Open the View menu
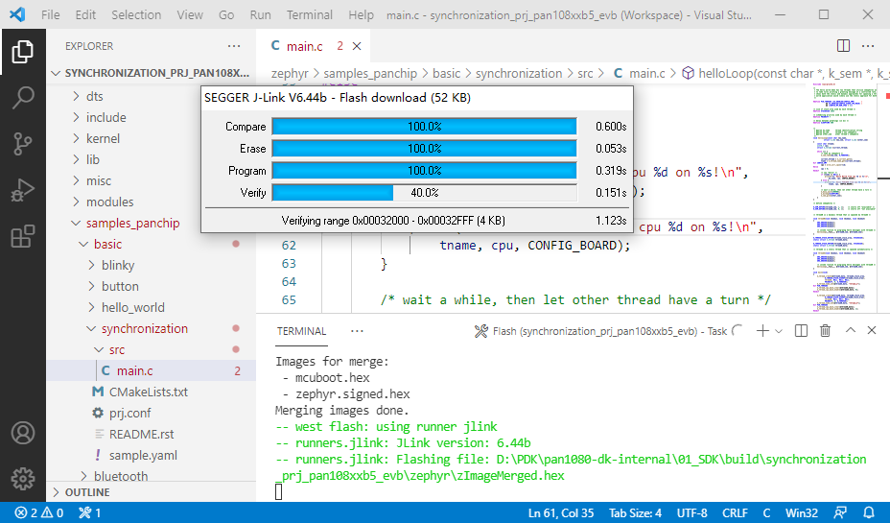Image resolution: width=890 pixels, height=523 pixels. click(190, 14)
